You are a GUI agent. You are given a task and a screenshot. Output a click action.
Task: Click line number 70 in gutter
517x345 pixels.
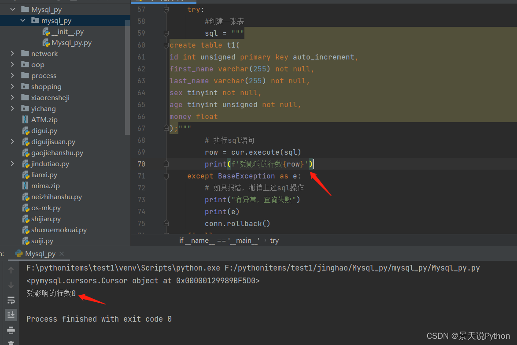[x=141, y=164]
